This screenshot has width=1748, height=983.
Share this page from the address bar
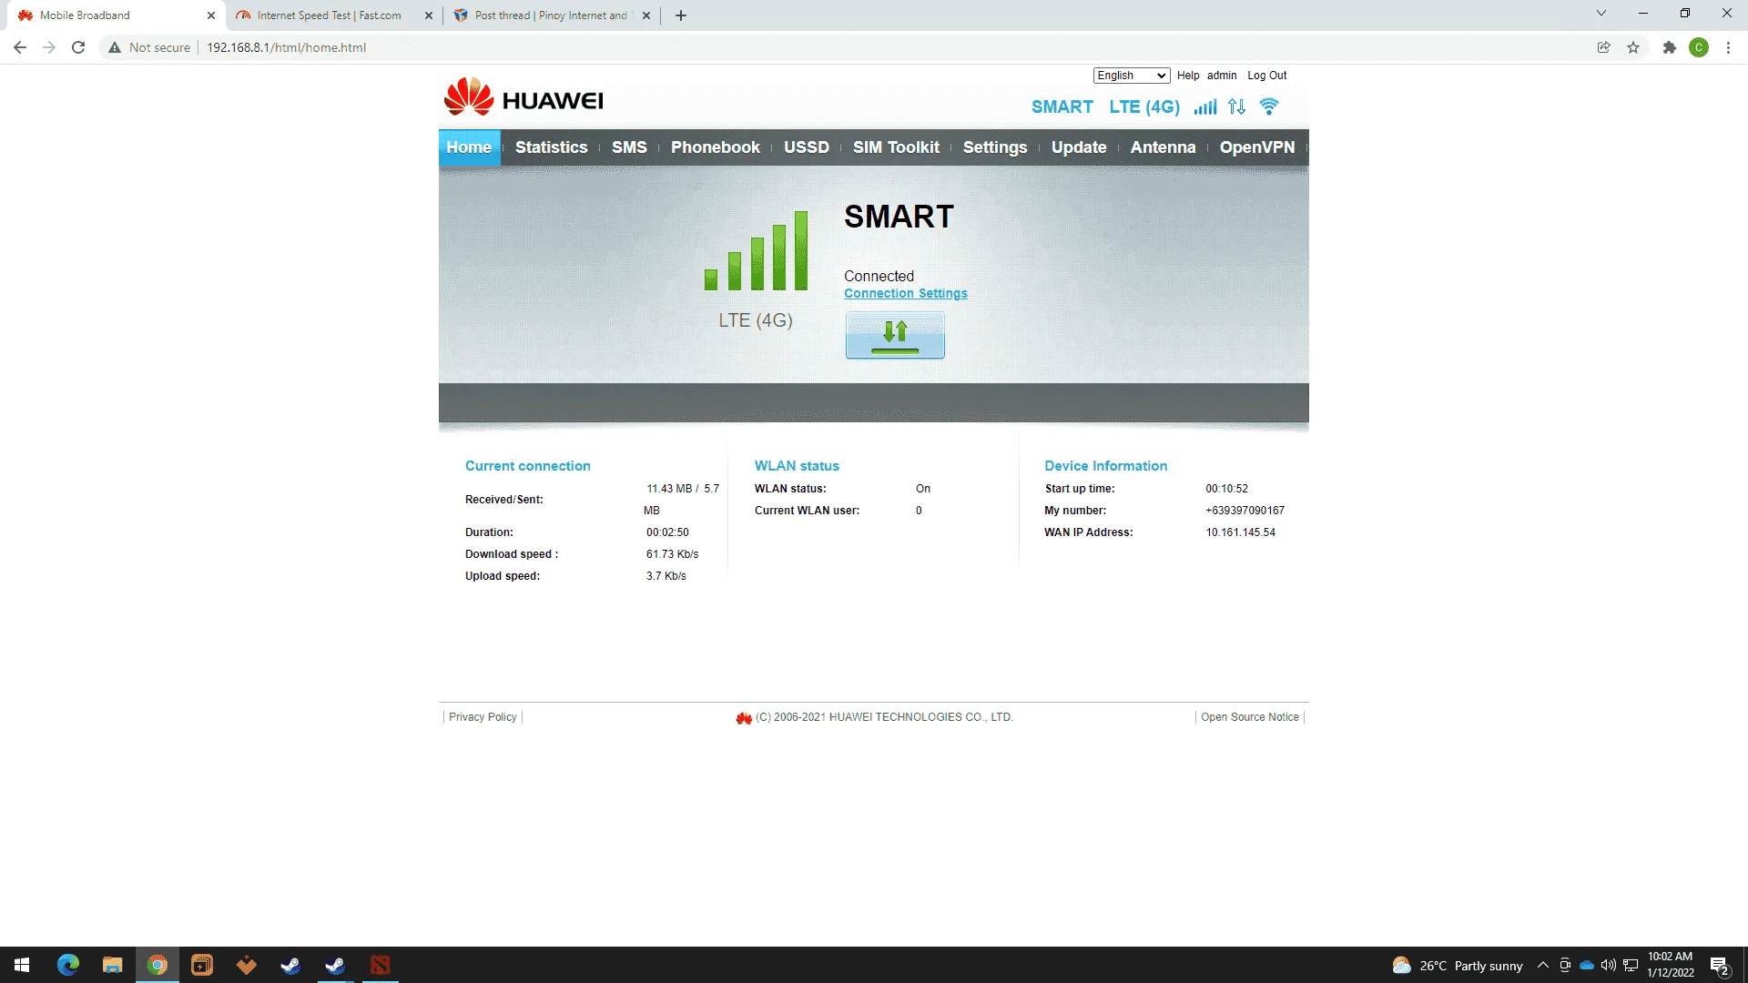(1604, 47)
